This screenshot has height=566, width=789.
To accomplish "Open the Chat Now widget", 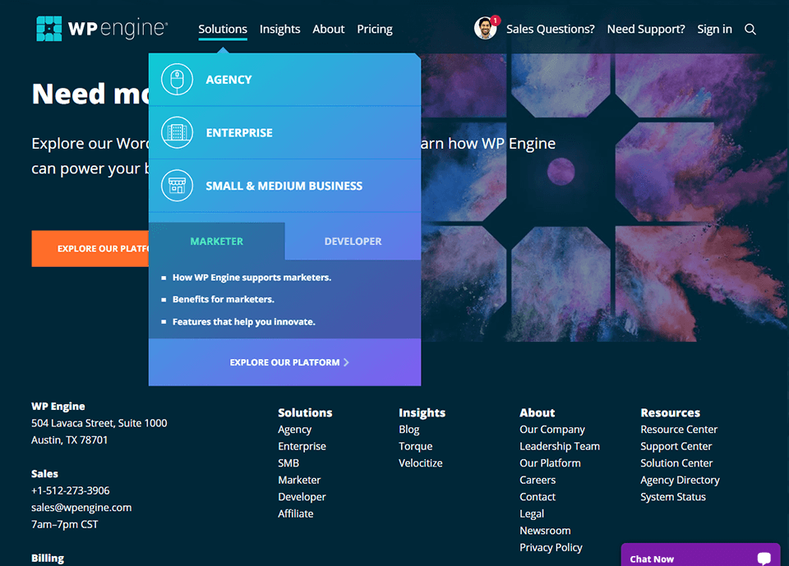I will [700, 555].
